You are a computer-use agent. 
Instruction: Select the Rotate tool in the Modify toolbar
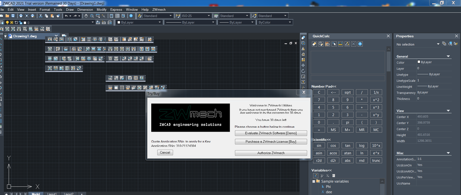[x=303, y=71]
